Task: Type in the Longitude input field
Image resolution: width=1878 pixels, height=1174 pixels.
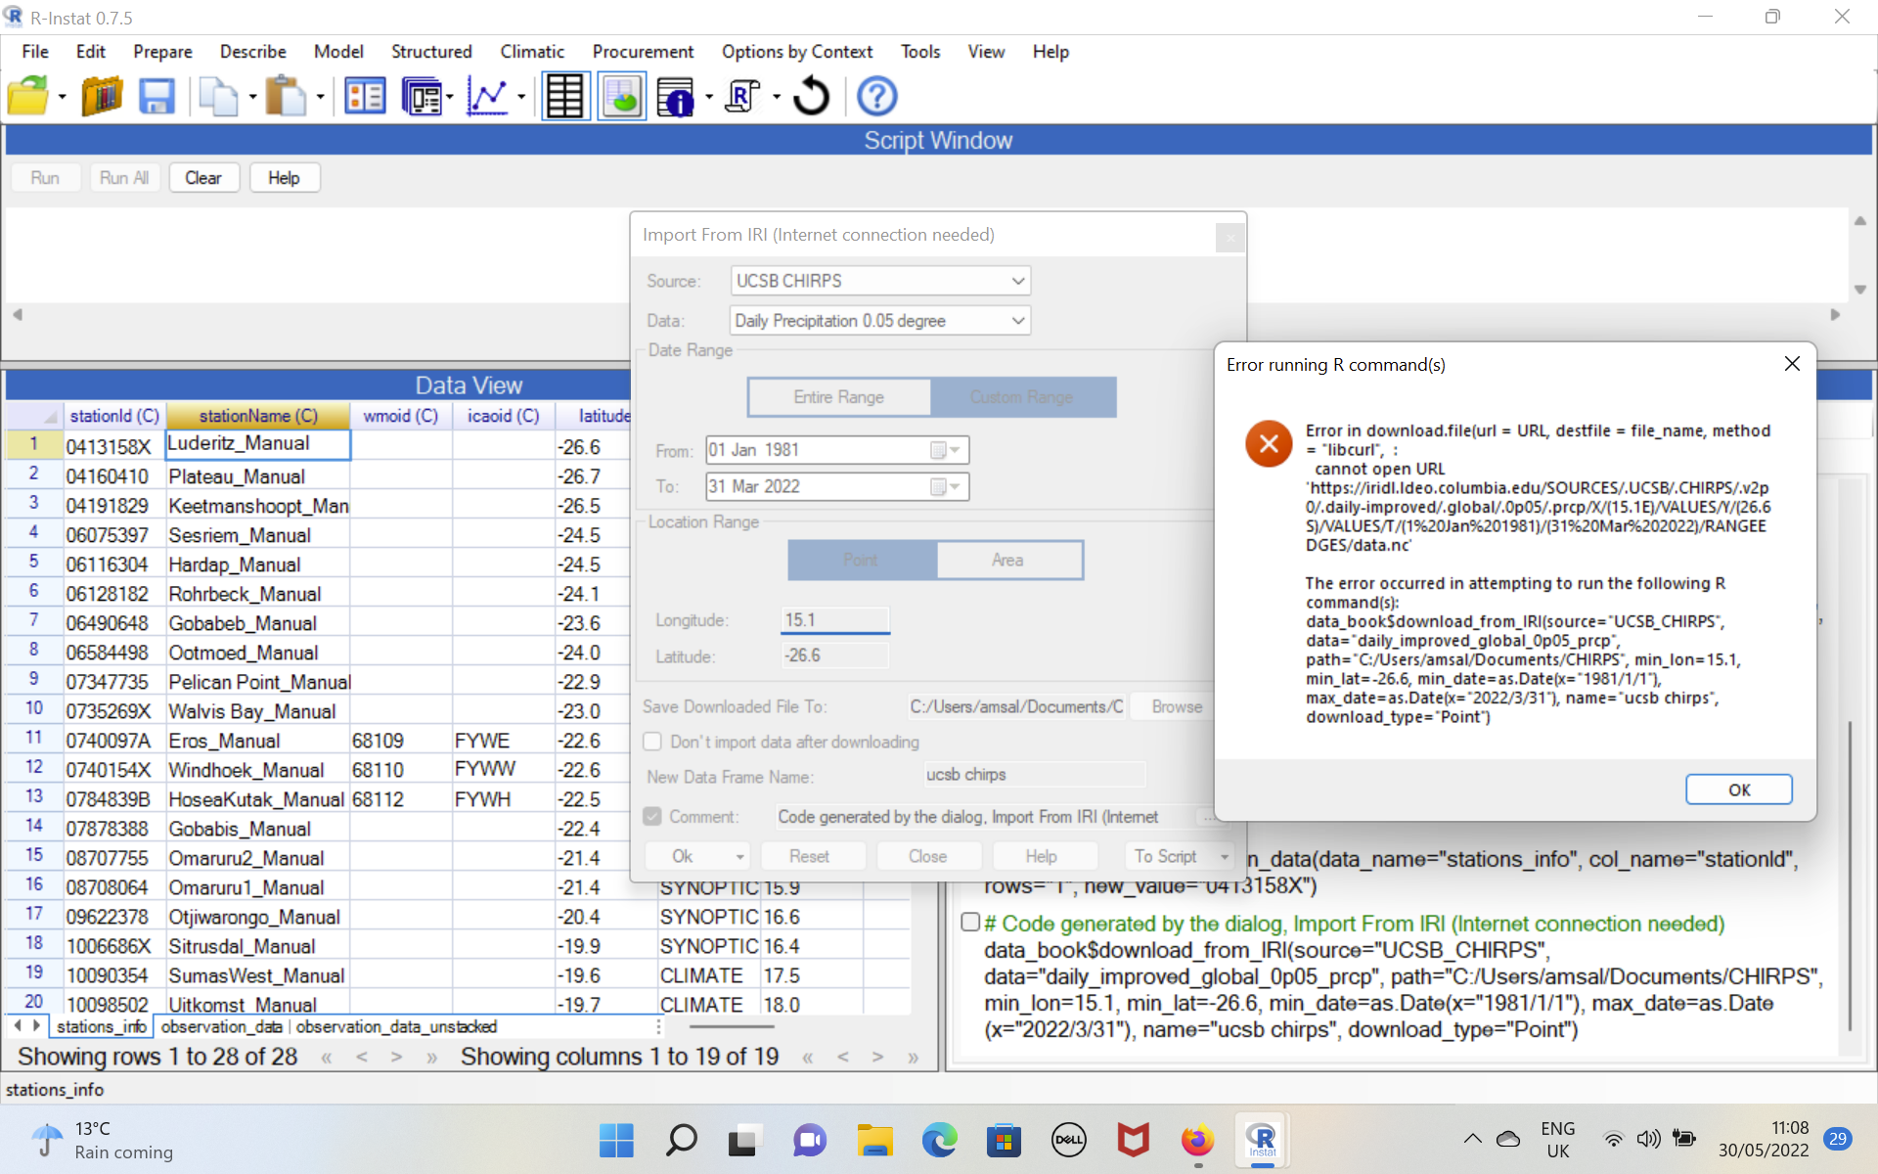Action: pos(834,619)
